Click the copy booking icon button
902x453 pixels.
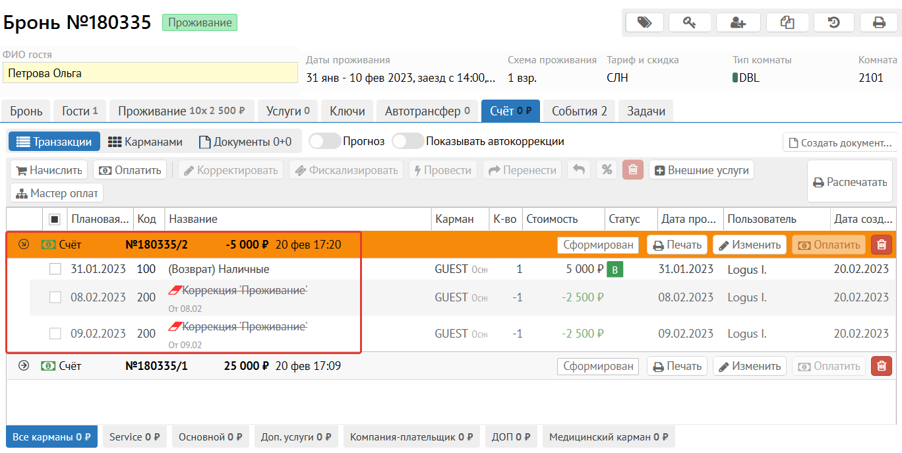click(x=787, y=22)
